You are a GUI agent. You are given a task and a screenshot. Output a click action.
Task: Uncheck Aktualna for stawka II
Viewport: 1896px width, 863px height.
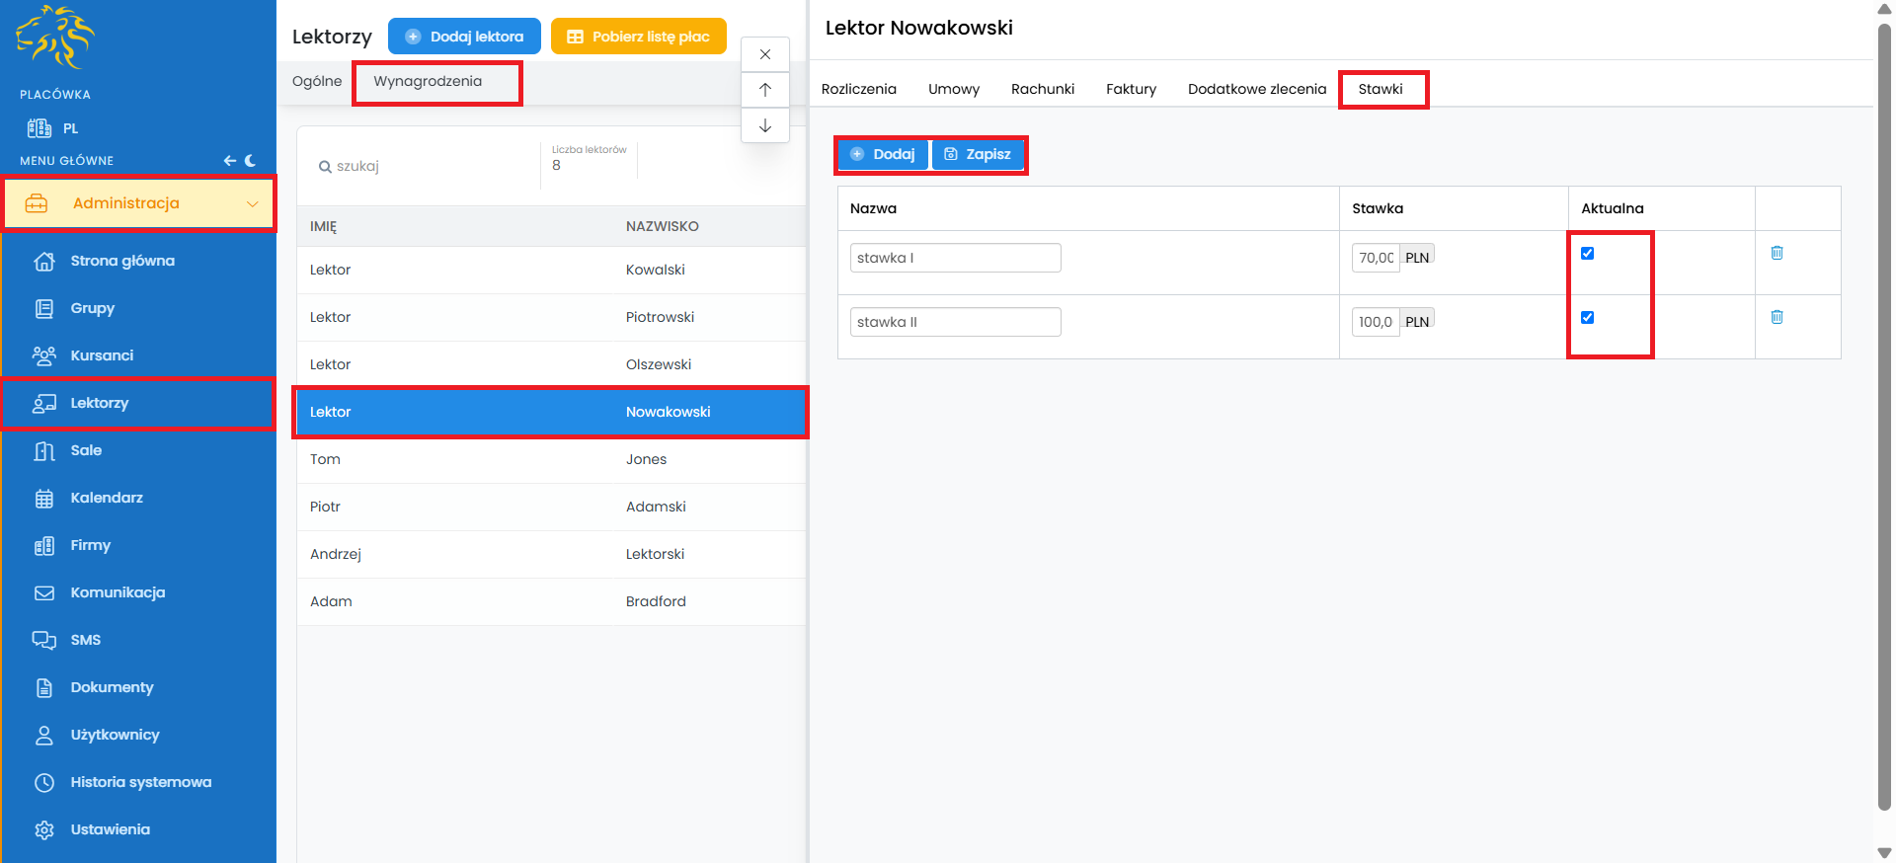point(1587,318)
